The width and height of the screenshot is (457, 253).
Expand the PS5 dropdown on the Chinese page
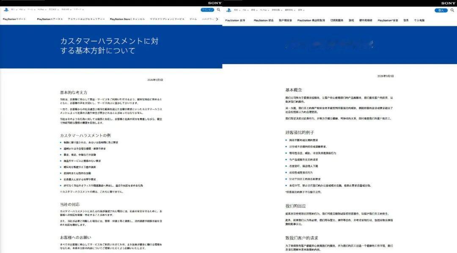click(x=245, y=10)
